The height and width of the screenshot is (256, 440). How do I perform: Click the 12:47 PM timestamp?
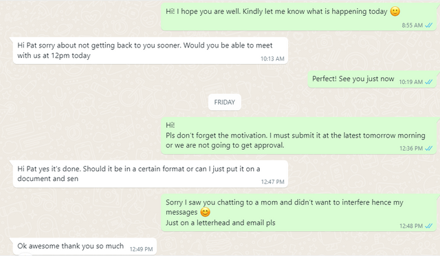[272, 182]
